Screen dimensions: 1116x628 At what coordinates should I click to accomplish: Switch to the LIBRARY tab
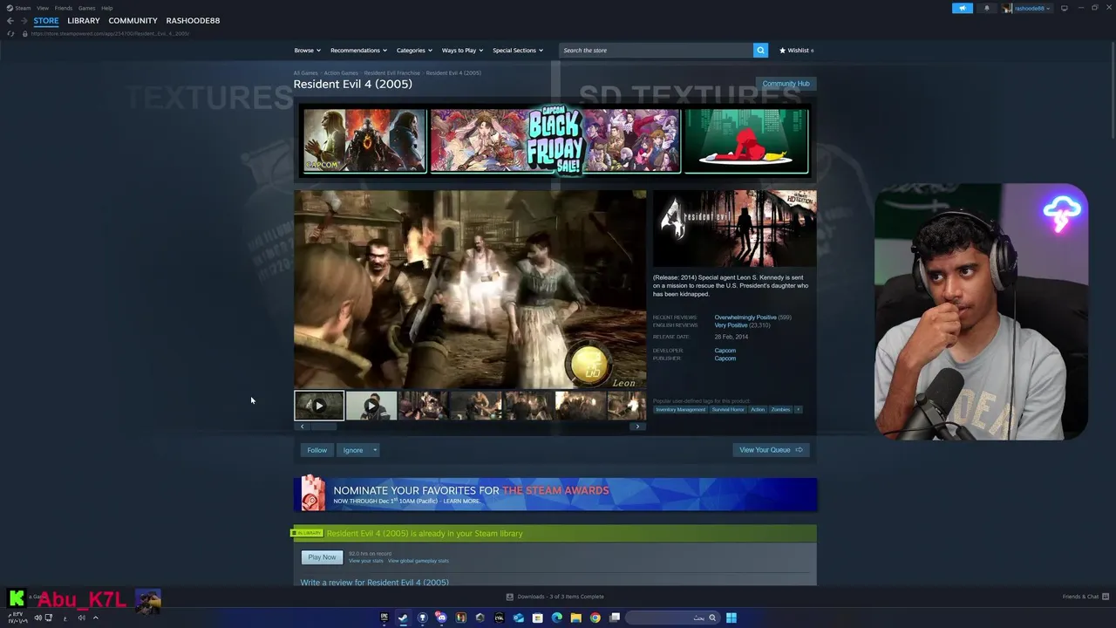pos(84,20)
